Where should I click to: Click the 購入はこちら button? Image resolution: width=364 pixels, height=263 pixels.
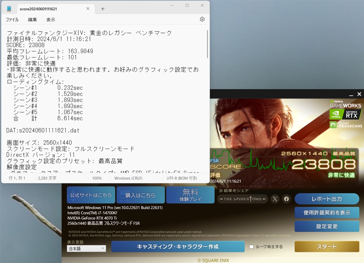click(x=140, y=195)
